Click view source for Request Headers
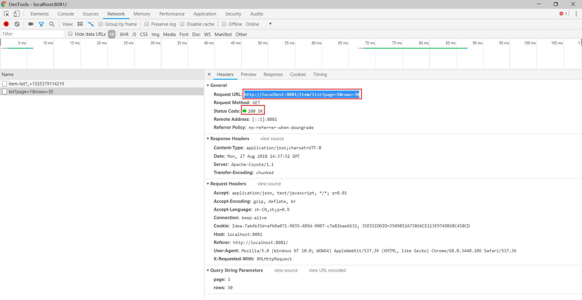 click(269, 184)
